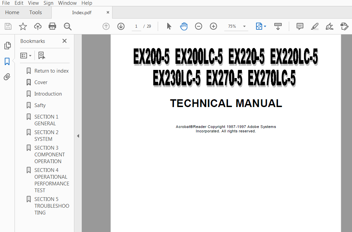Toggle the Bookmarks panel icon
352x232 pixels.
7,61
